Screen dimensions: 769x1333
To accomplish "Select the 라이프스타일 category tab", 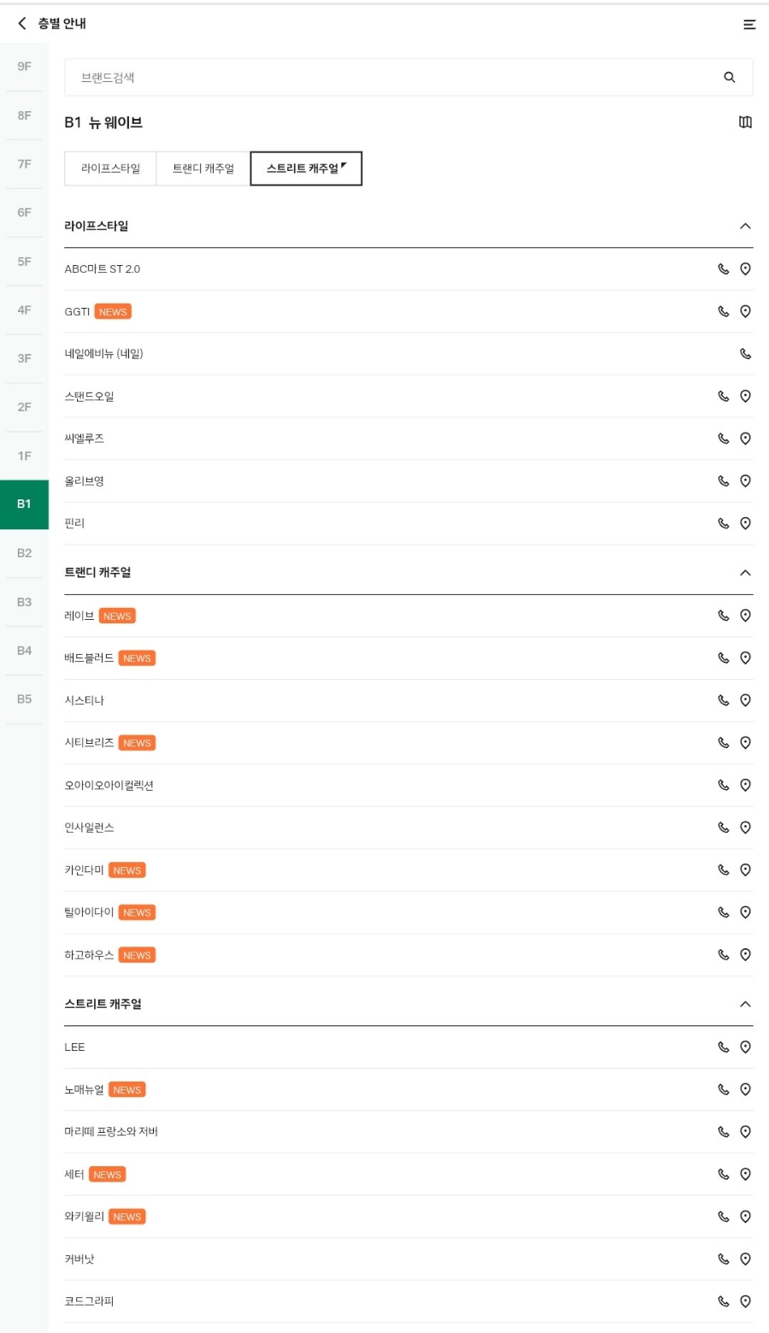I will (x=110, y=168).
